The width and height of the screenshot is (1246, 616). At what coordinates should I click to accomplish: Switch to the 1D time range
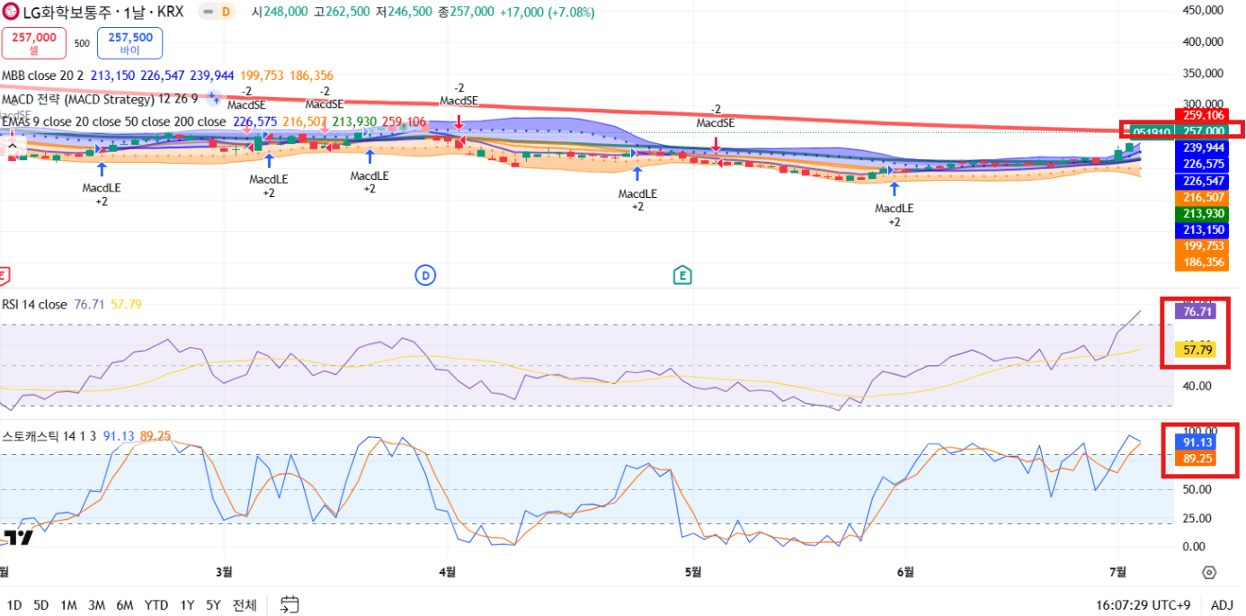pyautogui.click(x=13, y=605)
